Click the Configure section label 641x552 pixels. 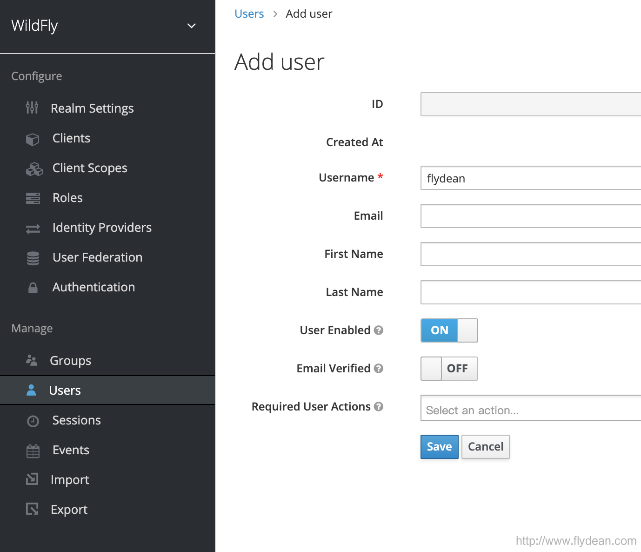coord(36,76)
